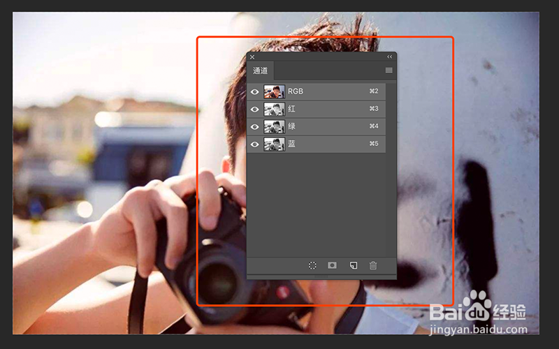Hide the RGB composite channel
Screen dimensions: 559x349
254,91
